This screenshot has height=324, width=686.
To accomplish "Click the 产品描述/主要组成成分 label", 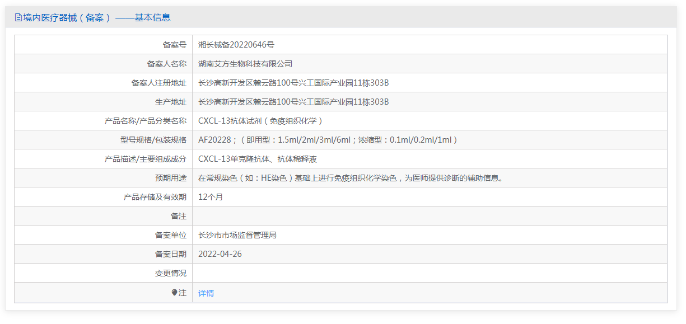I will click(146, 159).
